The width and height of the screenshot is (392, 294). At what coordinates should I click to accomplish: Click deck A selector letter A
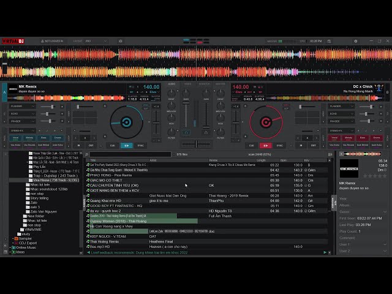click(4, 92)
